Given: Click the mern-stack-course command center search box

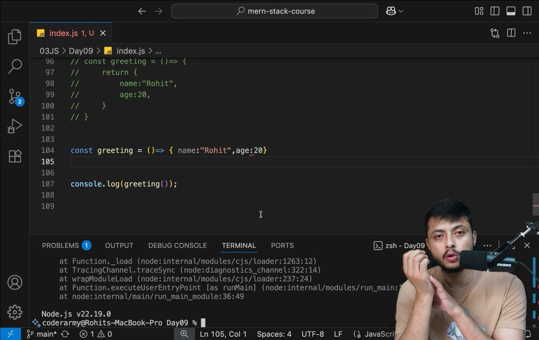Looking at the screenshot, I should [x=274, y=11].
